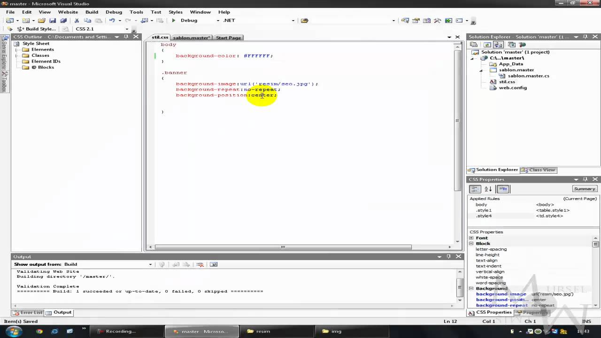Viewport: 601px width, 338px height.
Task: Click the editor's horizontal scrollbar thumb
Action: click(x=283, y=247)
